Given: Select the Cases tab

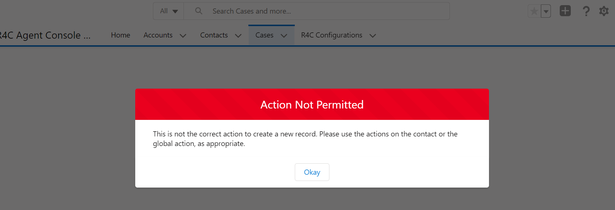Looking at the screenshot, I should tap(264, 35).
